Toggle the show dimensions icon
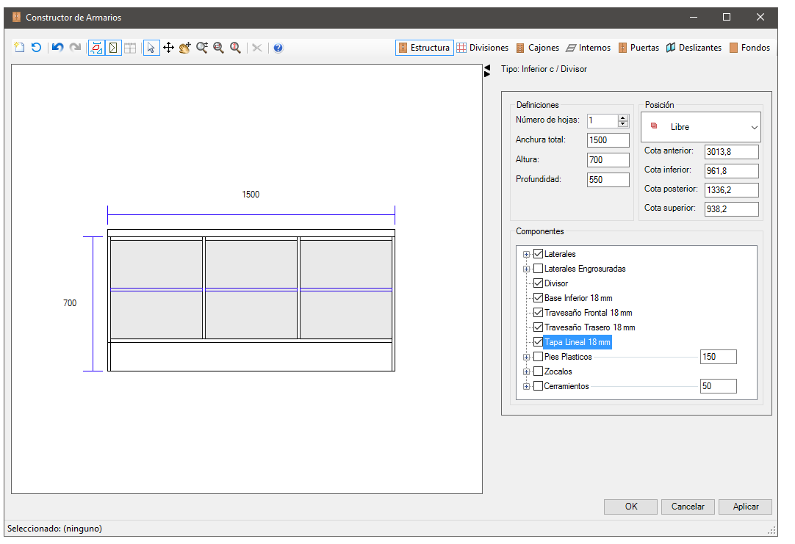 [x=96, y=48]
